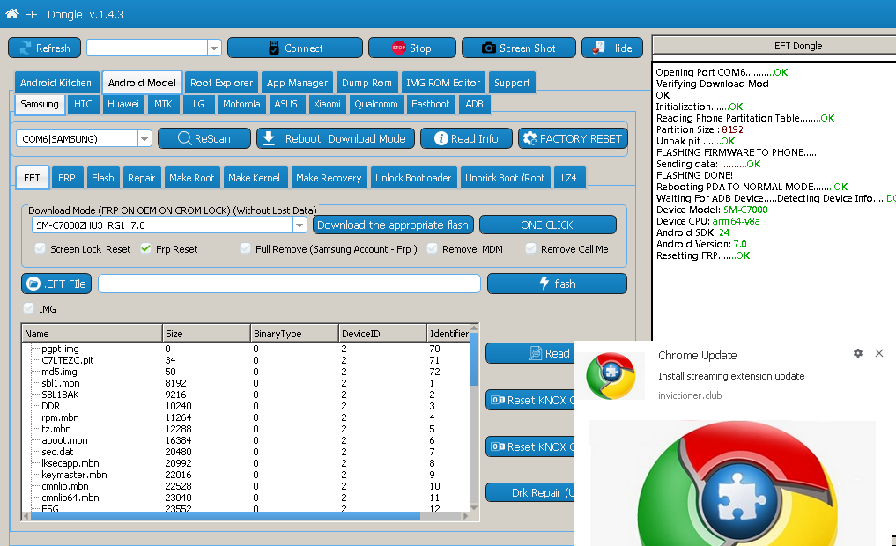Expand the dropdown next to Refresh
Screen dimensions: 896x546
214,48
